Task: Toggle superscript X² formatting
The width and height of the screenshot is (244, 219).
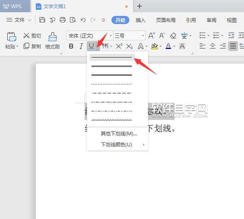Action: 119,46
